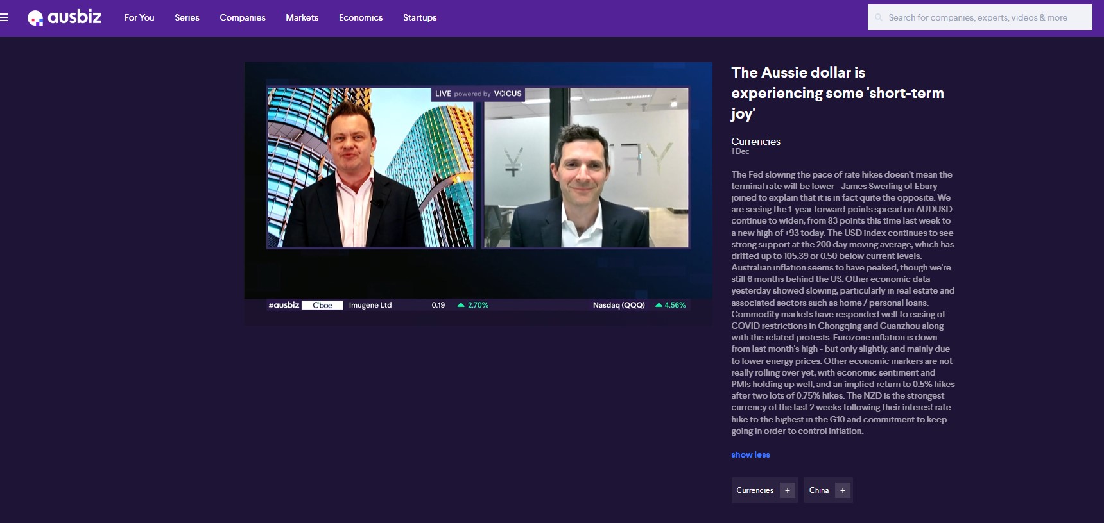This screenshot has width=1104, height=523.
Task: Open the Economics menu
Action: point(361,17)
